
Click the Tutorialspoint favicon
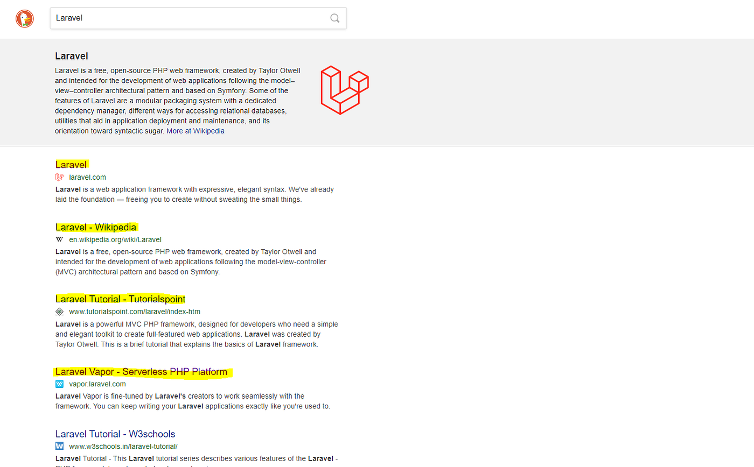coord(59,312)
